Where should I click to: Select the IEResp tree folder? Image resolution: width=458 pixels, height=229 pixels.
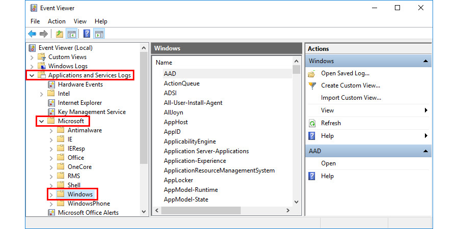coord(76,149)
